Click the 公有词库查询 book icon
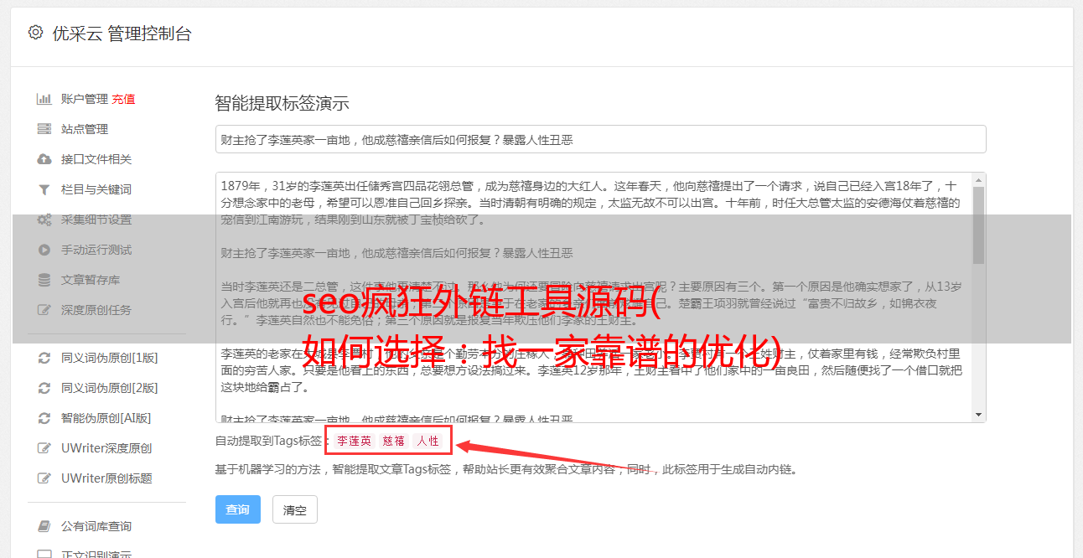The image size is (1083, 558). [x=44, y=526]
